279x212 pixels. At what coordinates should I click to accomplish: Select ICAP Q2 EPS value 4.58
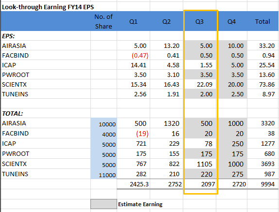173,65
